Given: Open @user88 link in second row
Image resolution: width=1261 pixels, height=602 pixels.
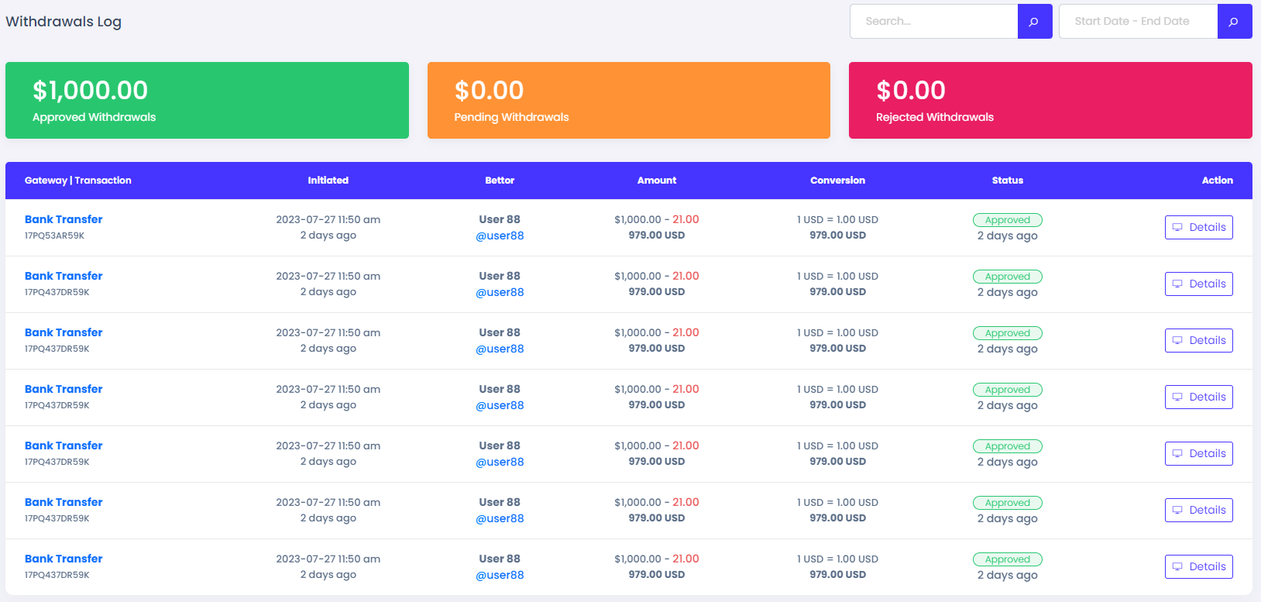Looking at the screenshot, I should (x=500, y=292).
